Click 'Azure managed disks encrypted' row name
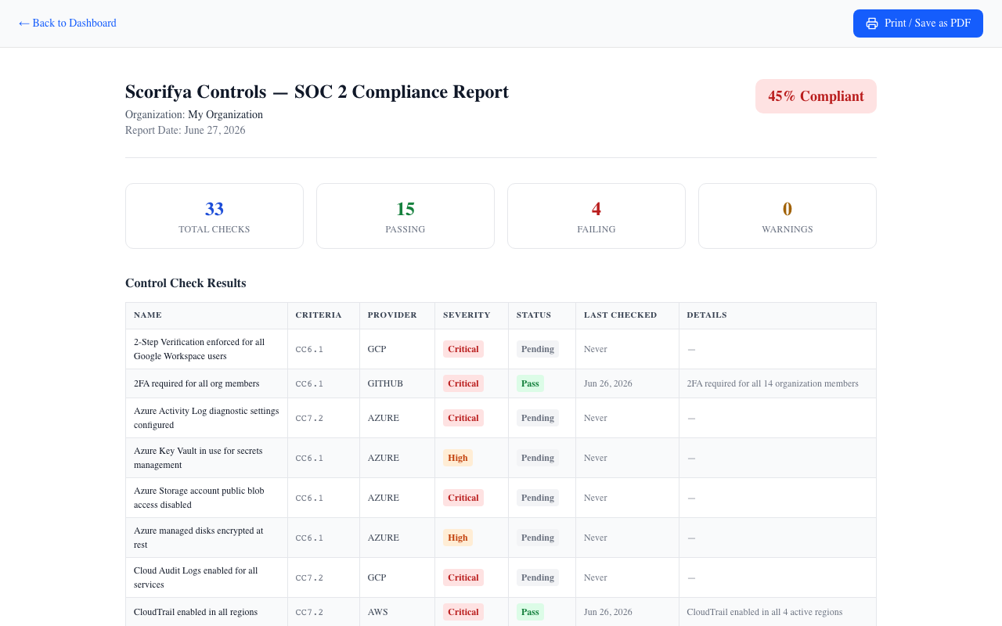The height and width of the screenshot is (626, 1002). 199,538
